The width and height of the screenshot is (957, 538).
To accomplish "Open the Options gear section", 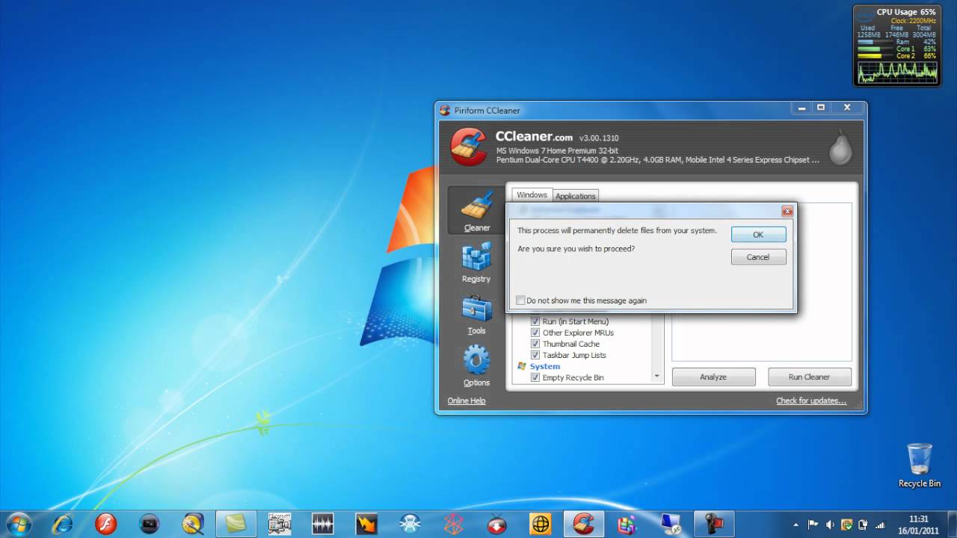I will (476, 365).
